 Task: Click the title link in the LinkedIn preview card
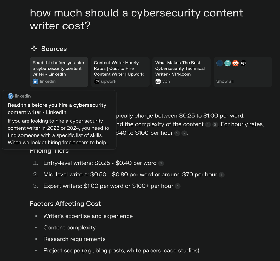pyautogui.click(x=57, y=109)
